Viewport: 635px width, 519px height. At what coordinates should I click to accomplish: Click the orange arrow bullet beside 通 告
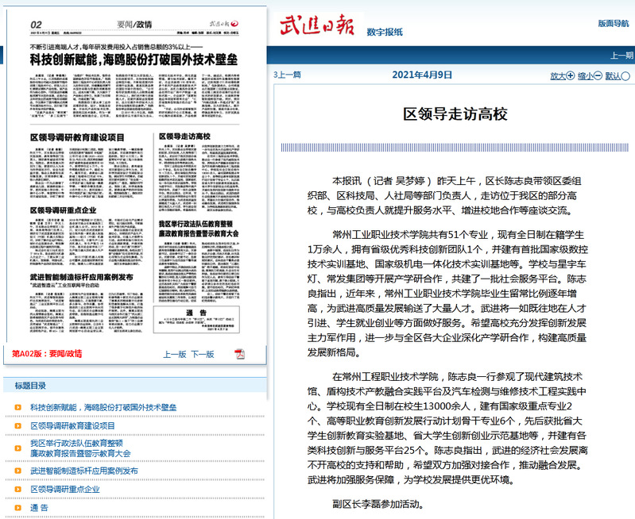pos(18,508)
